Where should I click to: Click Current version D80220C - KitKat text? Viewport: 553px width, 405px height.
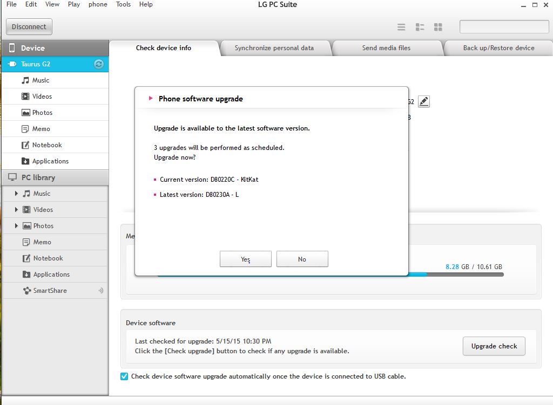pos(209,179)
